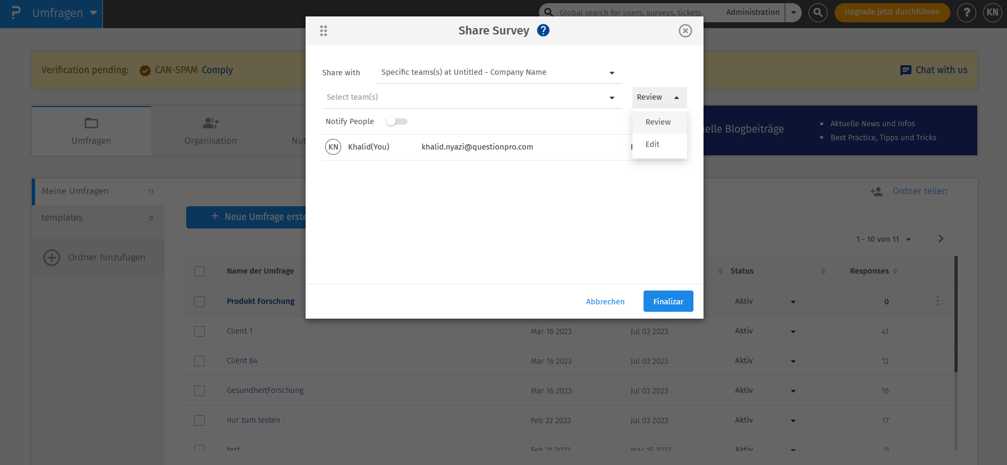Open the nur zum testen survey
Viewport: 1007px width, 465px height.
[255, 420]
